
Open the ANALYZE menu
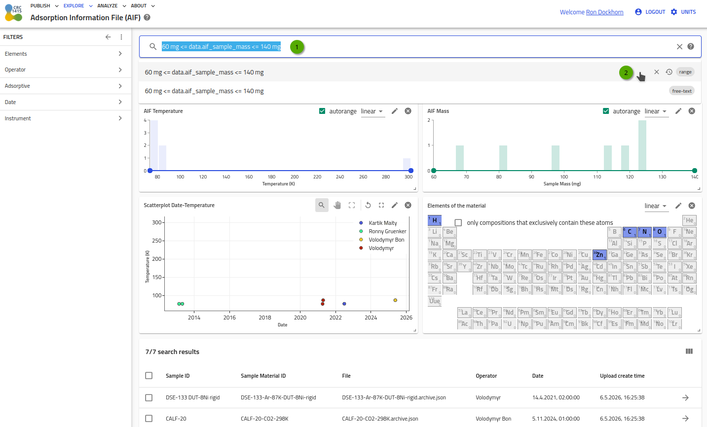point(112,6)
